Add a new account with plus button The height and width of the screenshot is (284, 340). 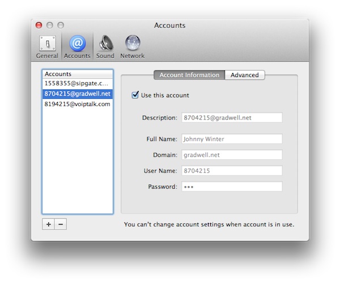click(48, 224)
